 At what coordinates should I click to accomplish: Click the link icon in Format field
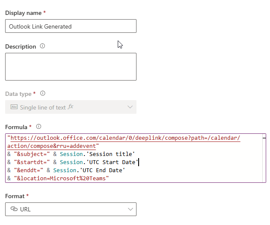[x=14, y=209]
